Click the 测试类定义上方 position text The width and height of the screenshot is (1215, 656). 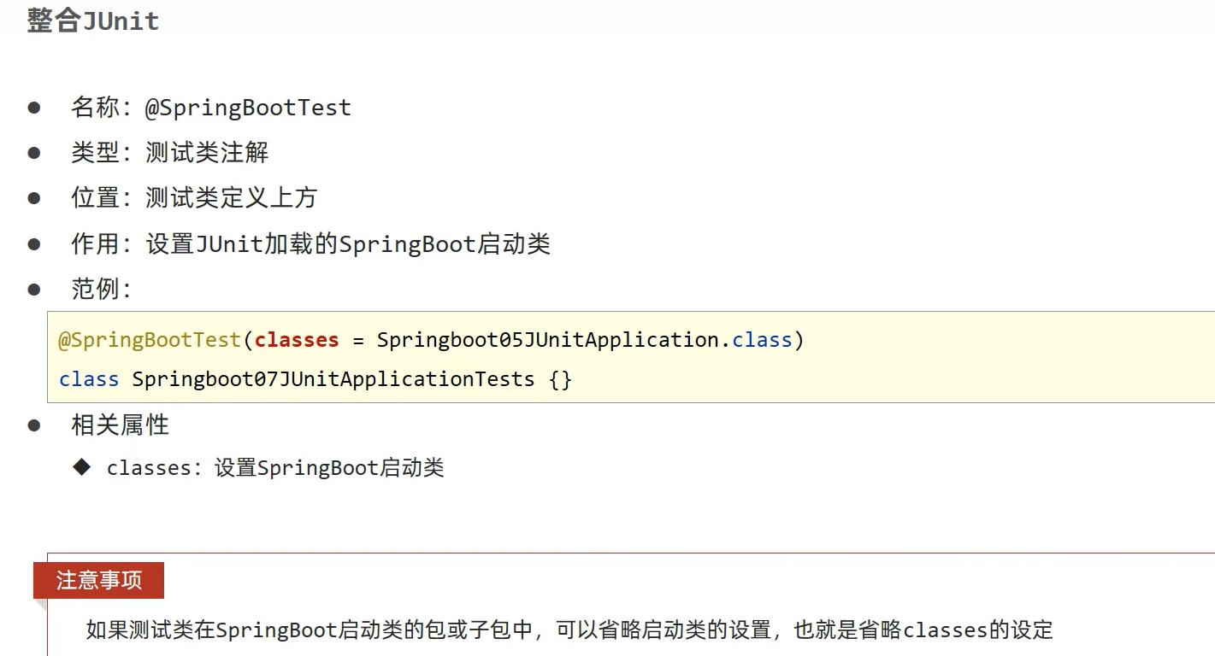[231, 198]
